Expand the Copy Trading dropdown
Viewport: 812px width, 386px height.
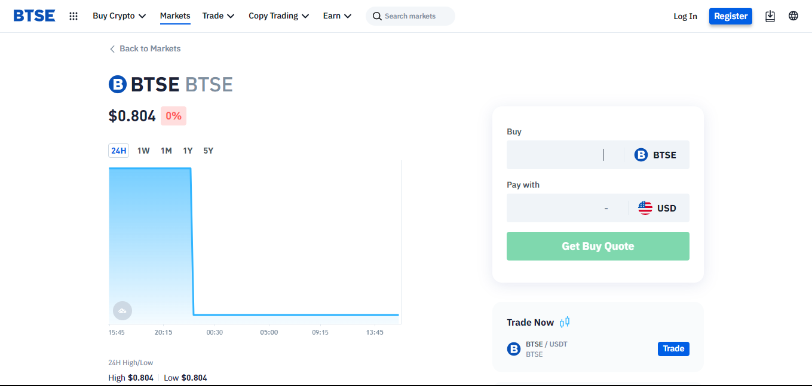coord(279,16)
